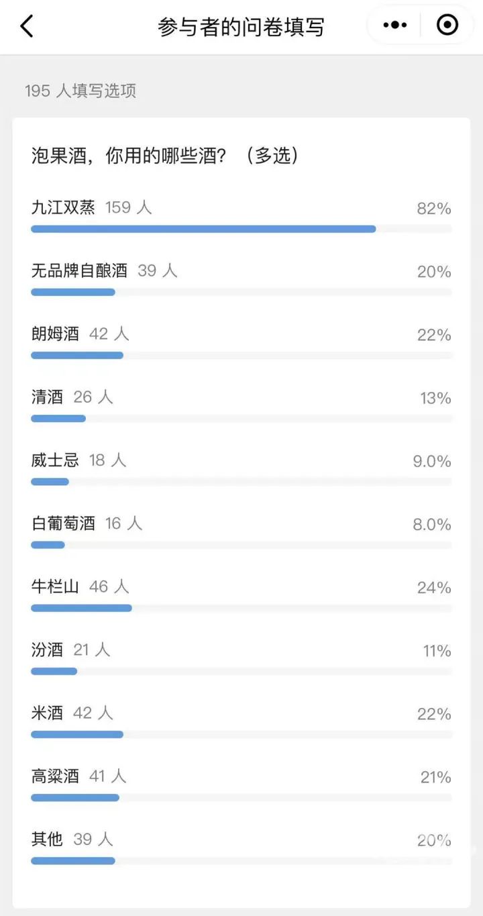This screenshot has width=483, height=916.
Task: Open the three-dots more menu
Action: [394, 26]
